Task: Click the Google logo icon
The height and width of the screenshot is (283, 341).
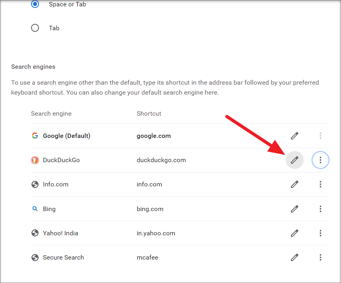Action: (x=35, y=136)
